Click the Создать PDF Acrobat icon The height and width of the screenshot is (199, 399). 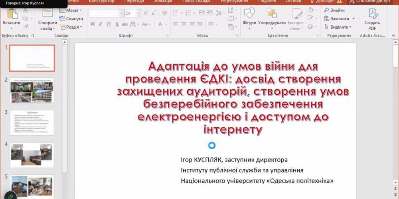point(373,13)
